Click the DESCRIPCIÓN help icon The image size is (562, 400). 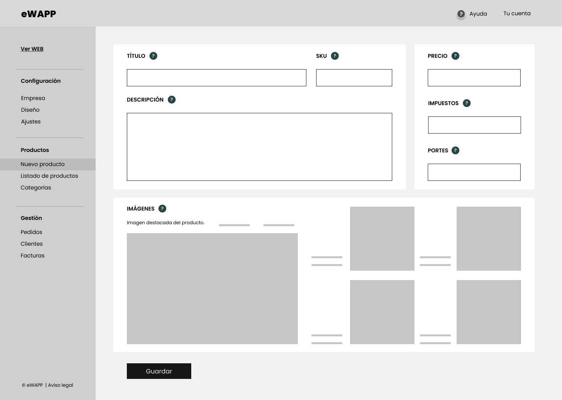click(172, 100)
